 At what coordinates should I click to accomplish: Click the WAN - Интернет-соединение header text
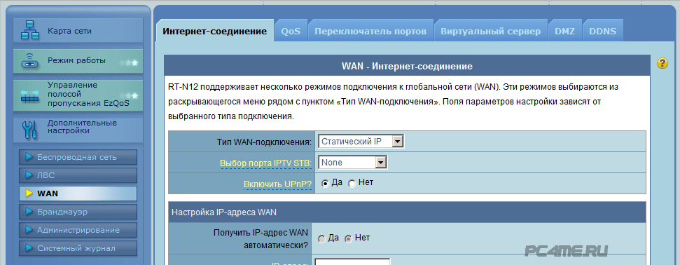[x=407, y=67]
